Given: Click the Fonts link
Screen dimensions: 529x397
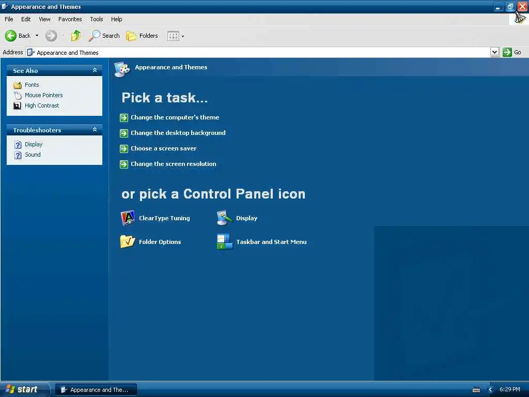Looking at the screenshot, I should pos(32,85).
